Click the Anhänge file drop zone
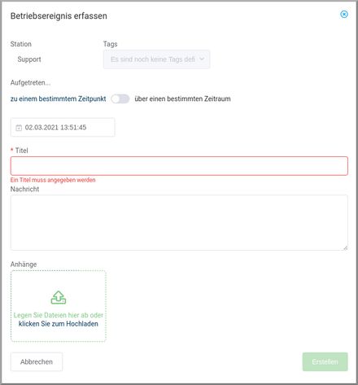This screenshot has height=385, width=358. [59, 306]
